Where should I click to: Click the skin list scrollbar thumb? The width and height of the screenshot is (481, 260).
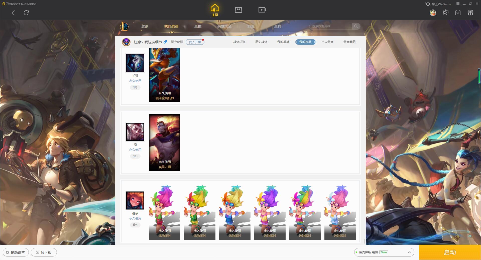coord(364,241)
